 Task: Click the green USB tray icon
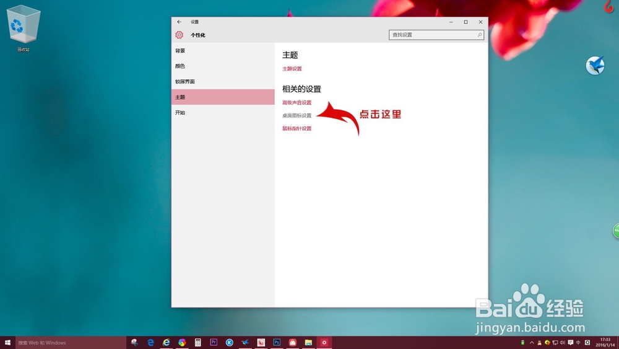point(522,343)
